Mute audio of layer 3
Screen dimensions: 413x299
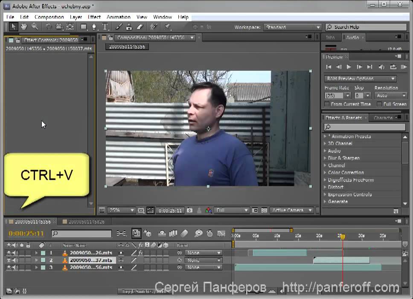pos(15,267)
